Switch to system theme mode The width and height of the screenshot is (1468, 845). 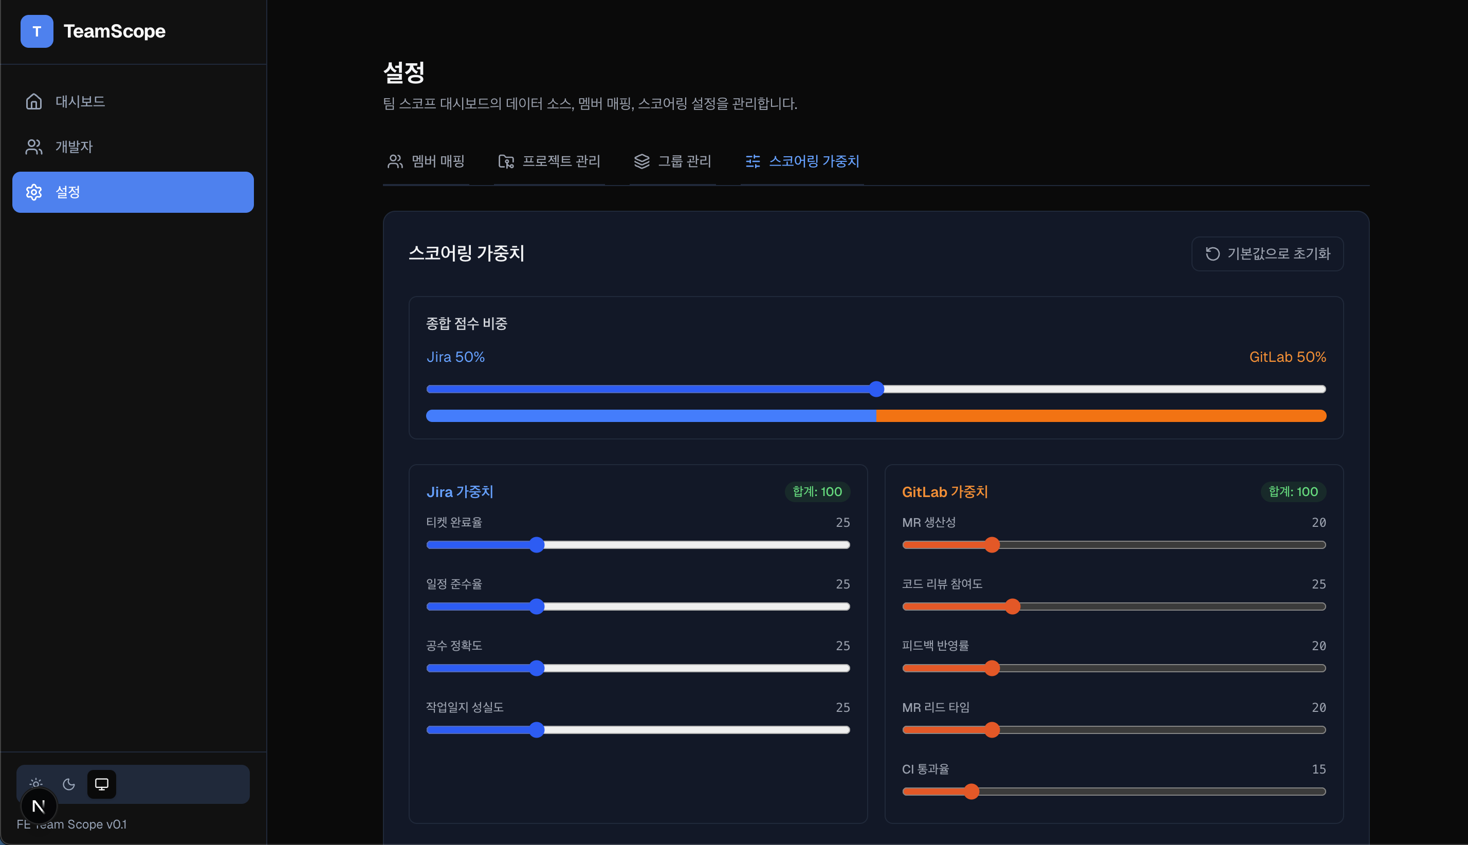coord(102,784)
